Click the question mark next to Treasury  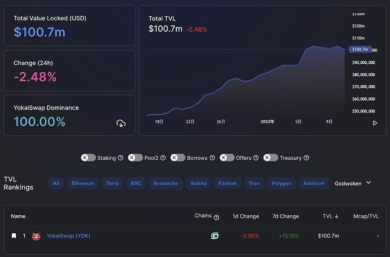(x=306, y=158)
